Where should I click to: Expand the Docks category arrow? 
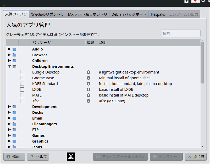pyautogui.click(x=9, y=112)
